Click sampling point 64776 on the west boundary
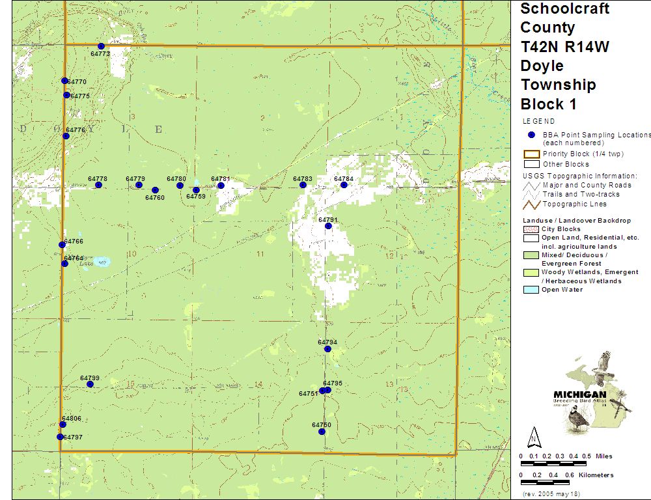 (x=66, y=135)
